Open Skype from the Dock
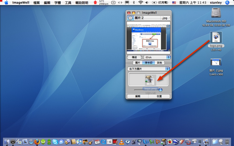The image size is (234, 146). click(55, 142)
